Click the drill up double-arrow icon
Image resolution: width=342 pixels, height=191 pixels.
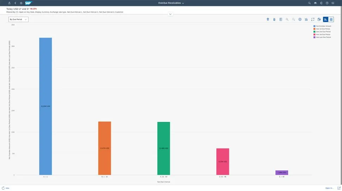(268, 19)
